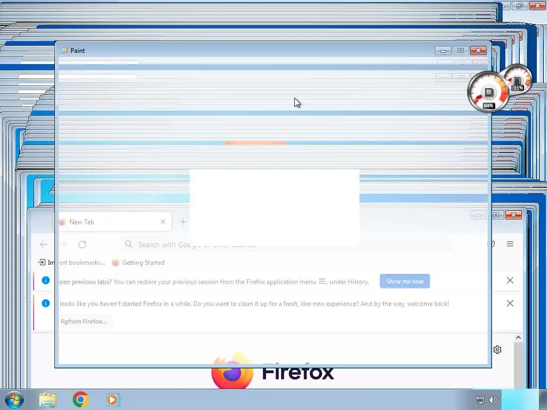Open the Windows Start menu orb
This screenshot has height=410, width=547.
(14, 400)
